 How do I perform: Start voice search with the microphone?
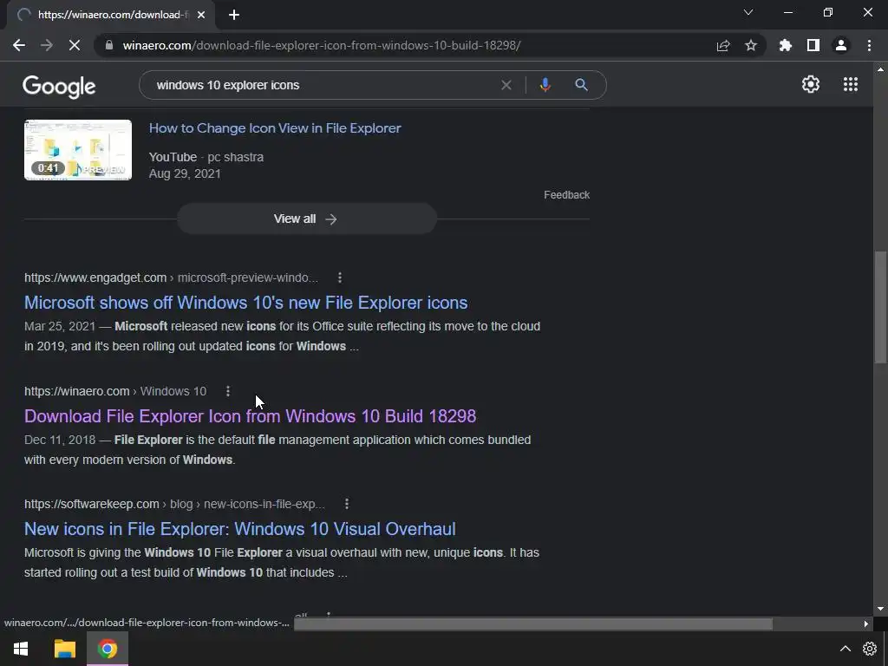[x=545, y=85]
